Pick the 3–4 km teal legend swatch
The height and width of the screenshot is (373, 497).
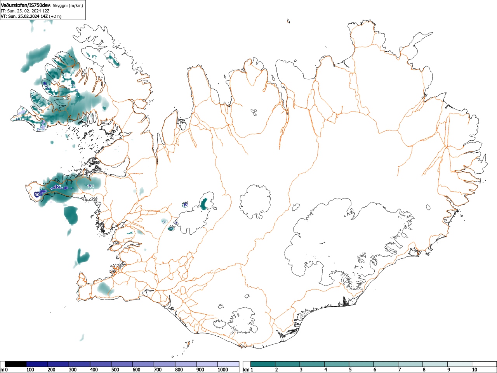pyautogui.click(x=313, y=364)
